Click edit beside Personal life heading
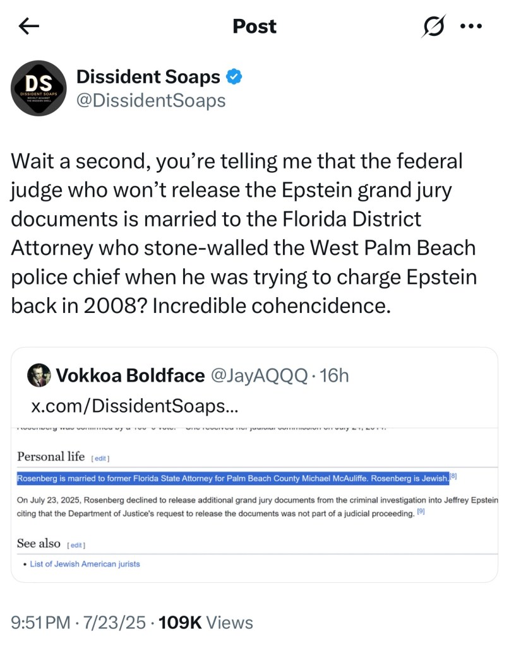This screenshot has height=646, width=509. (x=101, y=457)
